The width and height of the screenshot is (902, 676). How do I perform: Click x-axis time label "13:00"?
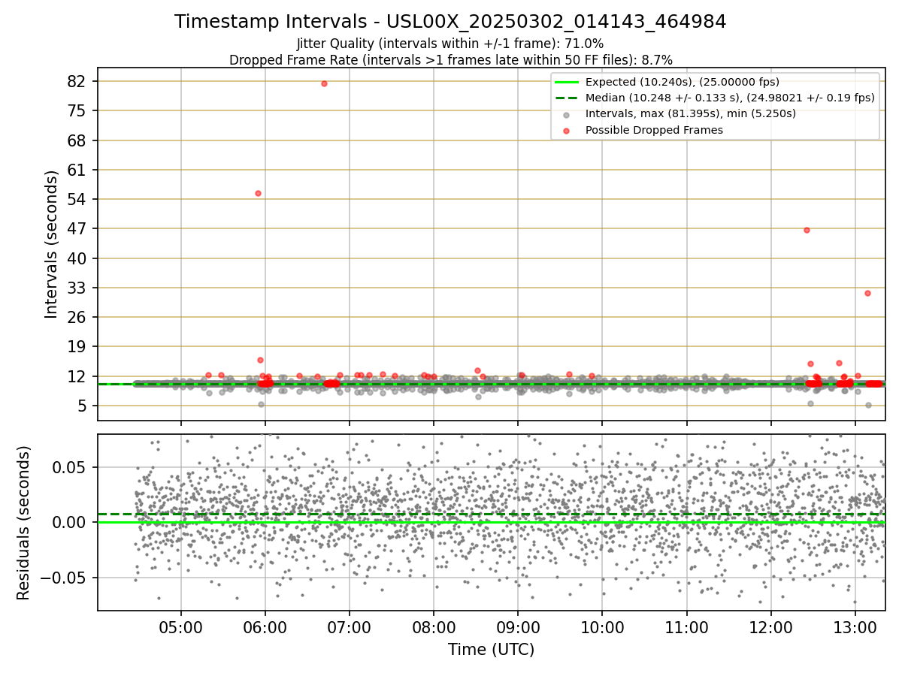point(855,628)
